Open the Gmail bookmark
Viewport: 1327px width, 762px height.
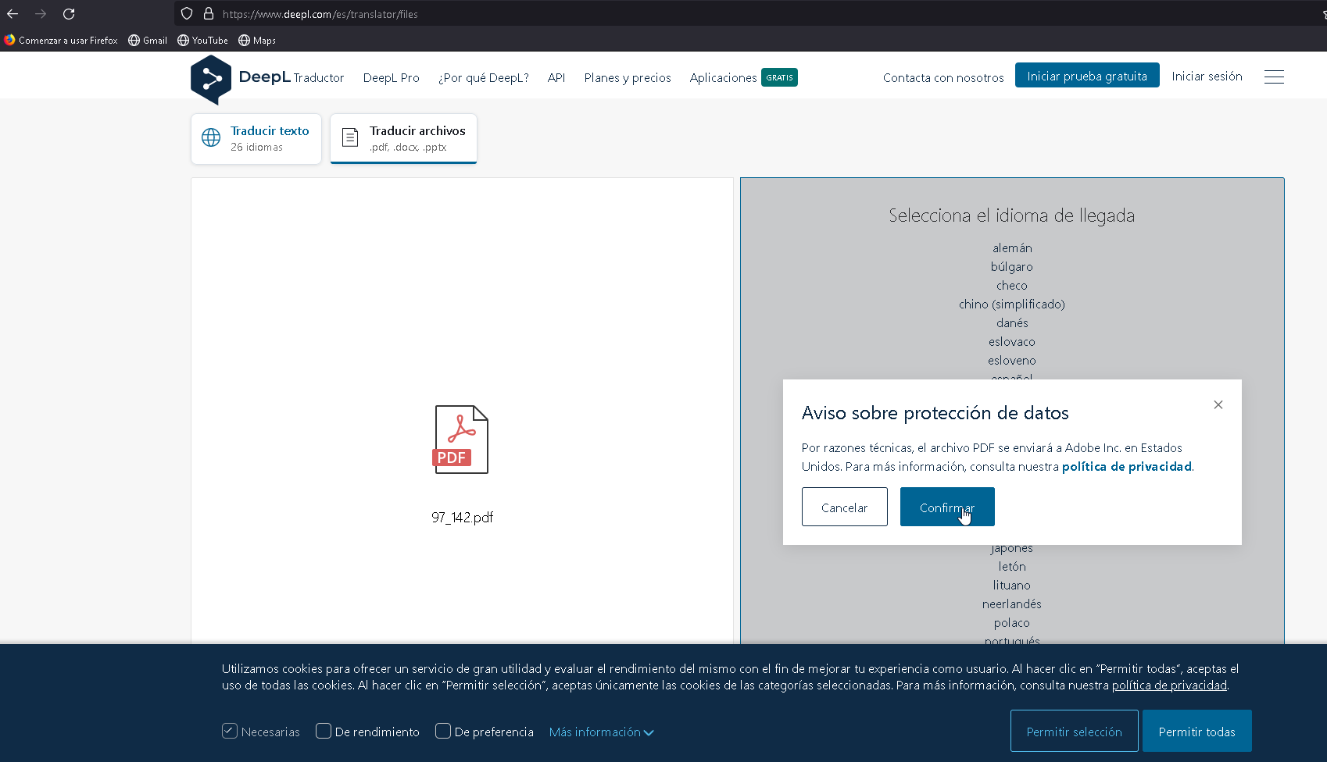click(x=148, y=41)
